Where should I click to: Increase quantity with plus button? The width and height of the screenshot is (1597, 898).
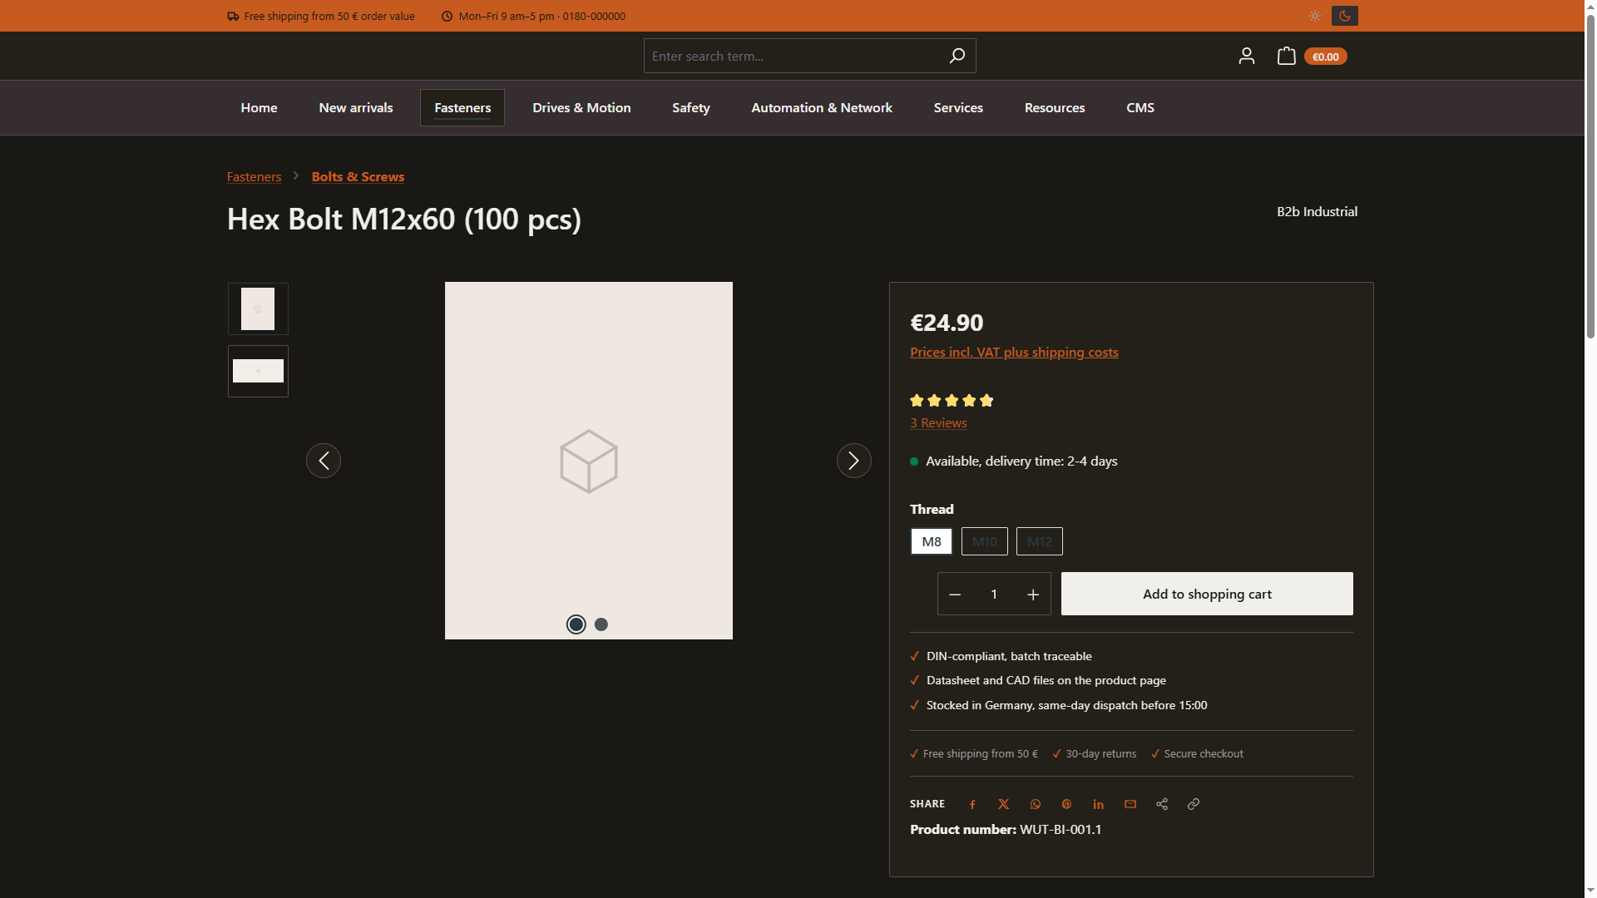(1033, 594)
